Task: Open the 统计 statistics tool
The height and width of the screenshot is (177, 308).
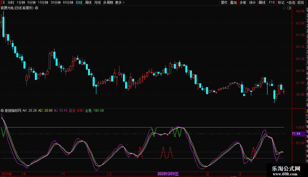Action: [x=252, y=2]
